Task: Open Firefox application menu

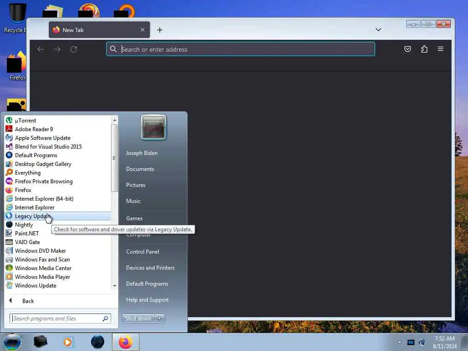Action: pos(441,49)
